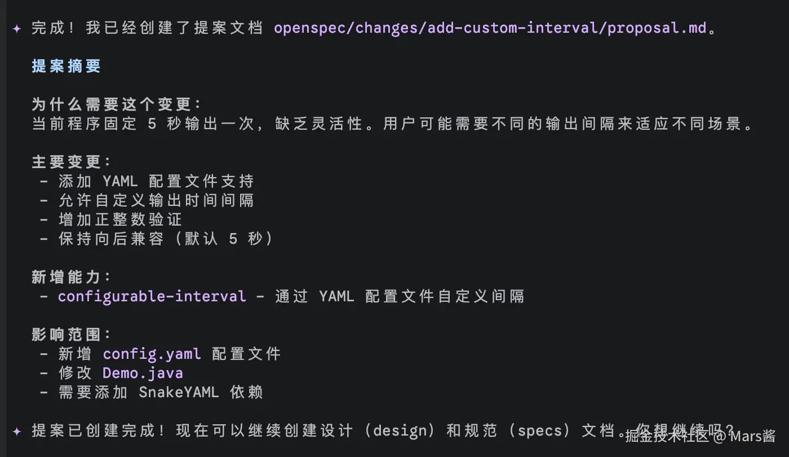Click the 影响范围 heading
This screenshot has width=789, height=457.
coord(71,335)
